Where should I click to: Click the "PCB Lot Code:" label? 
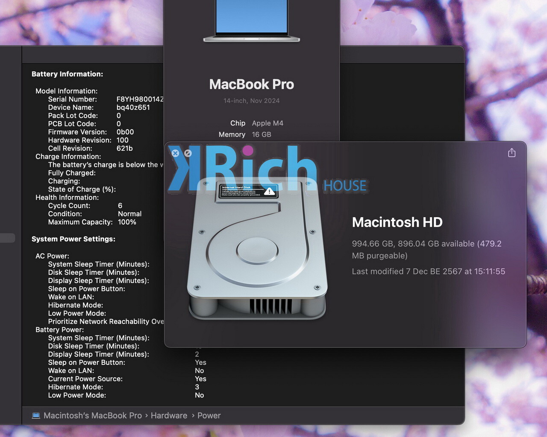click(x=72, y=124)
